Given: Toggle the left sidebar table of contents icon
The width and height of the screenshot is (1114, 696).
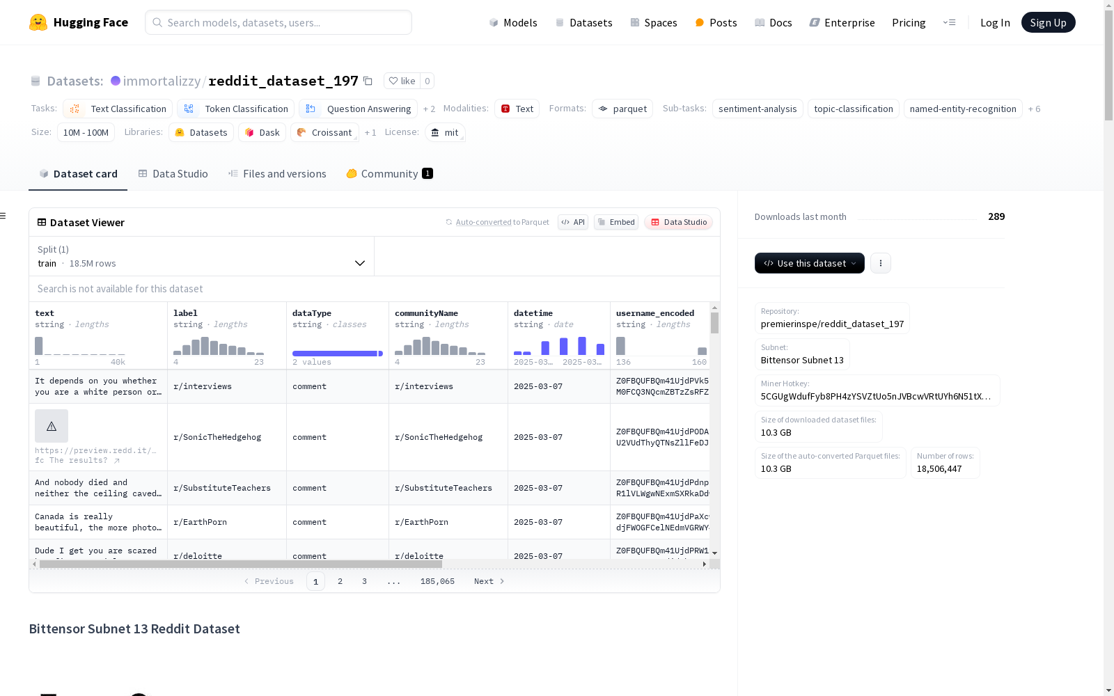Looking at the screenshot, I should (3, 216).
